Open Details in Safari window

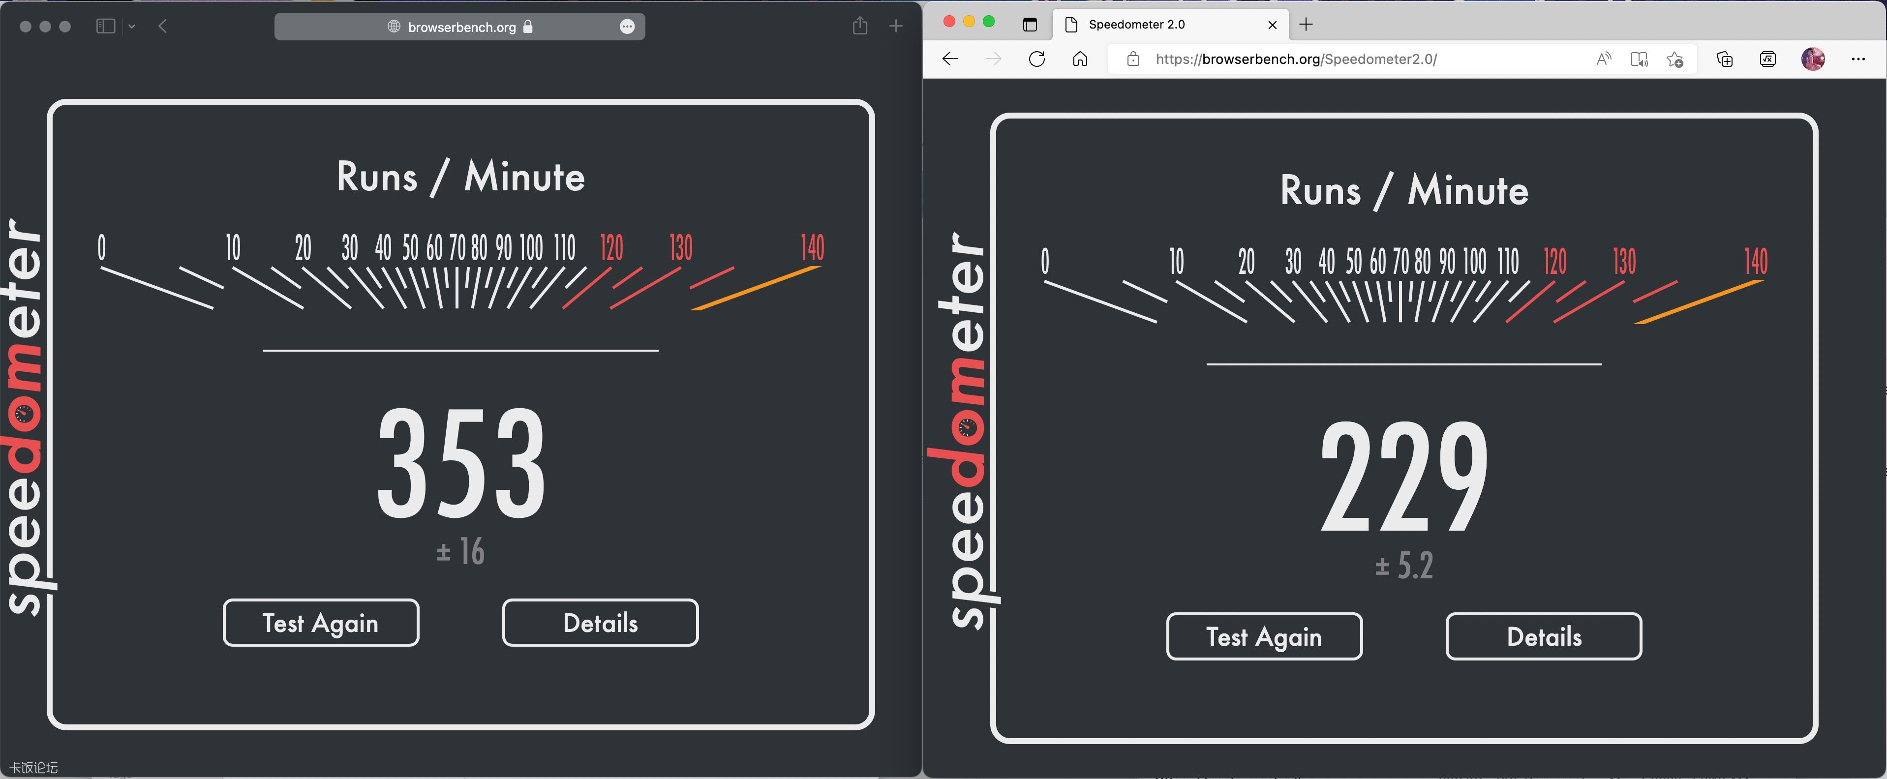(600, 622)
